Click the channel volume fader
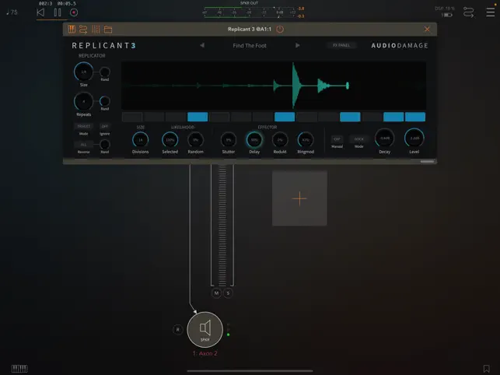Screen dimensions: 500x375 tap(222, 225)
